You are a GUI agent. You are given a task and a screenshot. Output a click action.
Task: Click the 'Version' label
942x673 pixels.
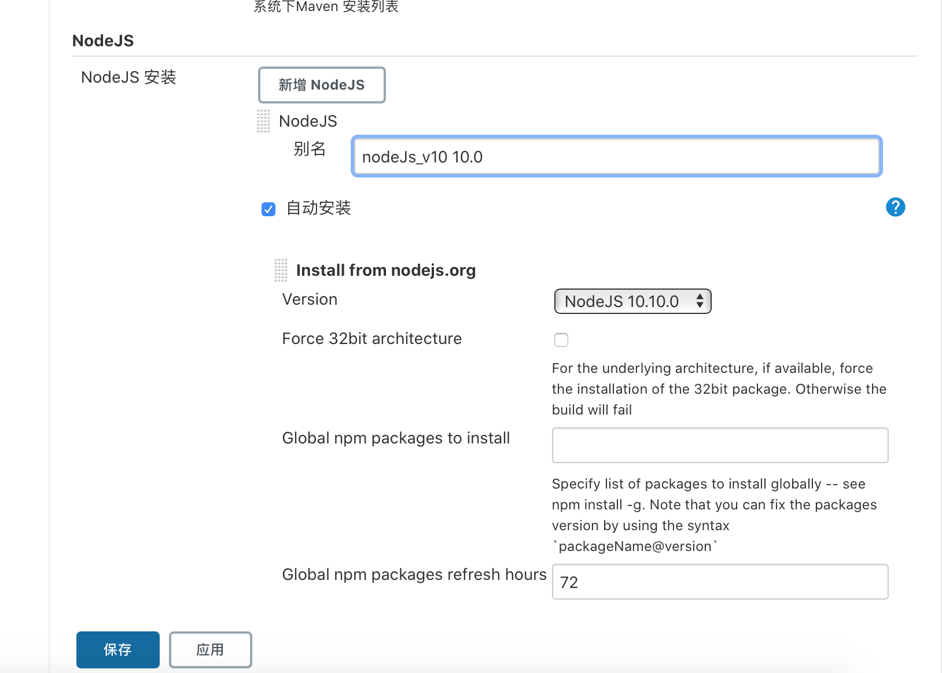click(310, 299)
